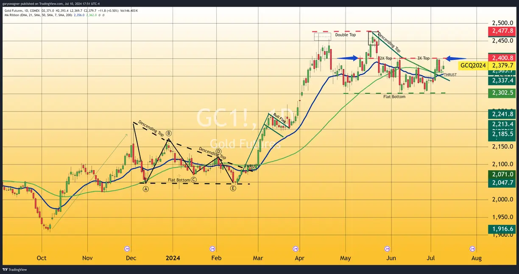Click the 2,150.0 price axis label
This screenshot has width=519, height=274.
click(503, 147)
